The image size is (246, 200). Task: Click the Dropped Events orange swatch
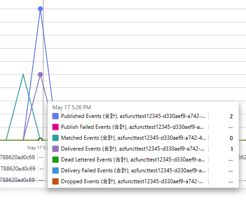55,181
